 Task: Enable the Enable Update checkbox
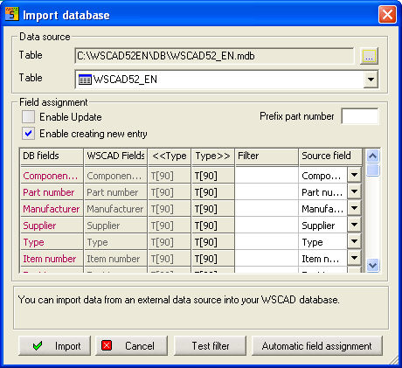(x=28, y=117)
